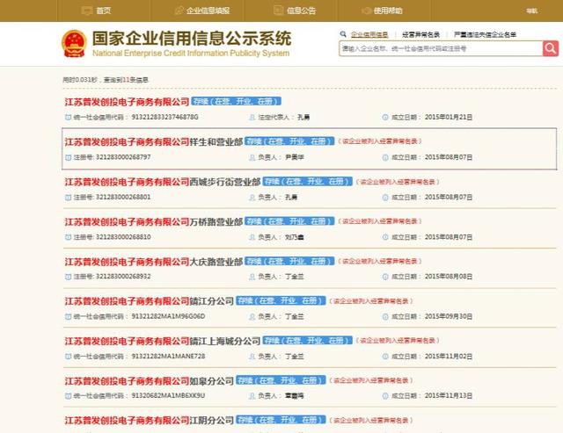The image size is (563, 433).
Task: Click the date 2015年11月13日
Action: (449, 396)
